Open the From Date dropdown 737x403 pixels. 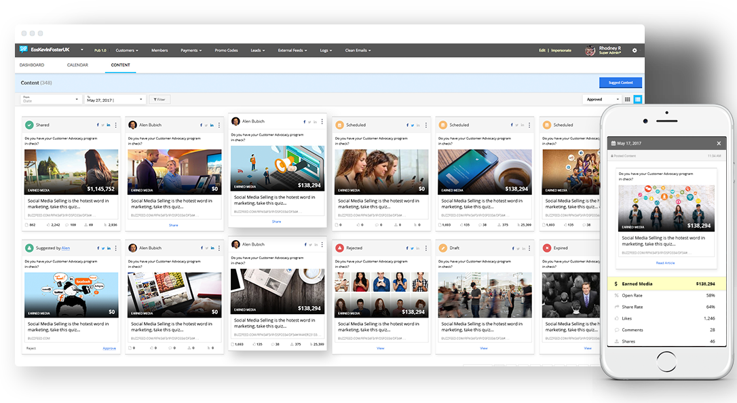click(51, 100)
